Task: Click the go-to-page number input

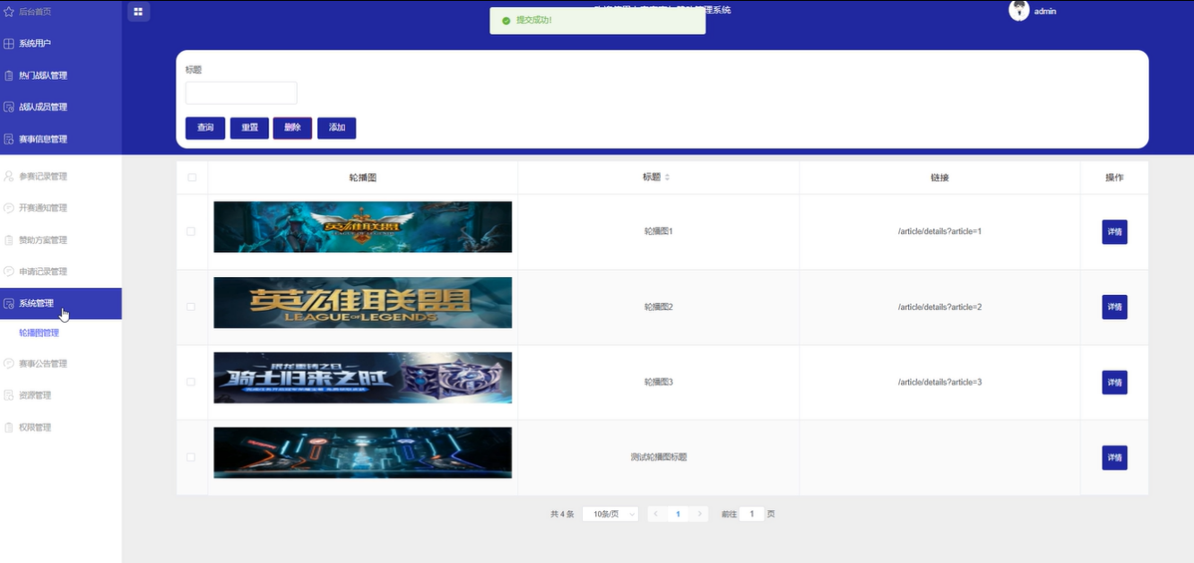Action: coord(752,514)
